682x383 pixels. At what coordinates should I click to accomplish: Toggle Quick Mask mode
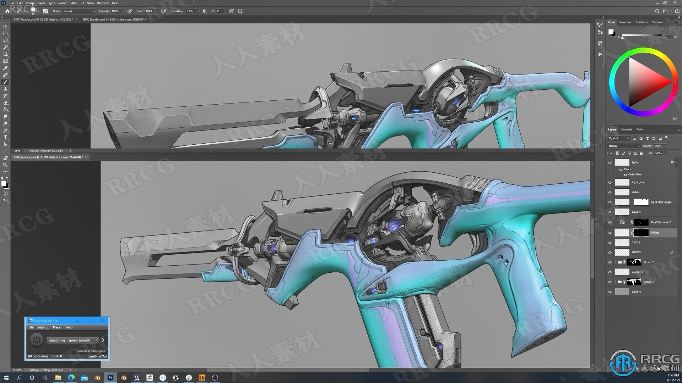click(x=5, y=194)
